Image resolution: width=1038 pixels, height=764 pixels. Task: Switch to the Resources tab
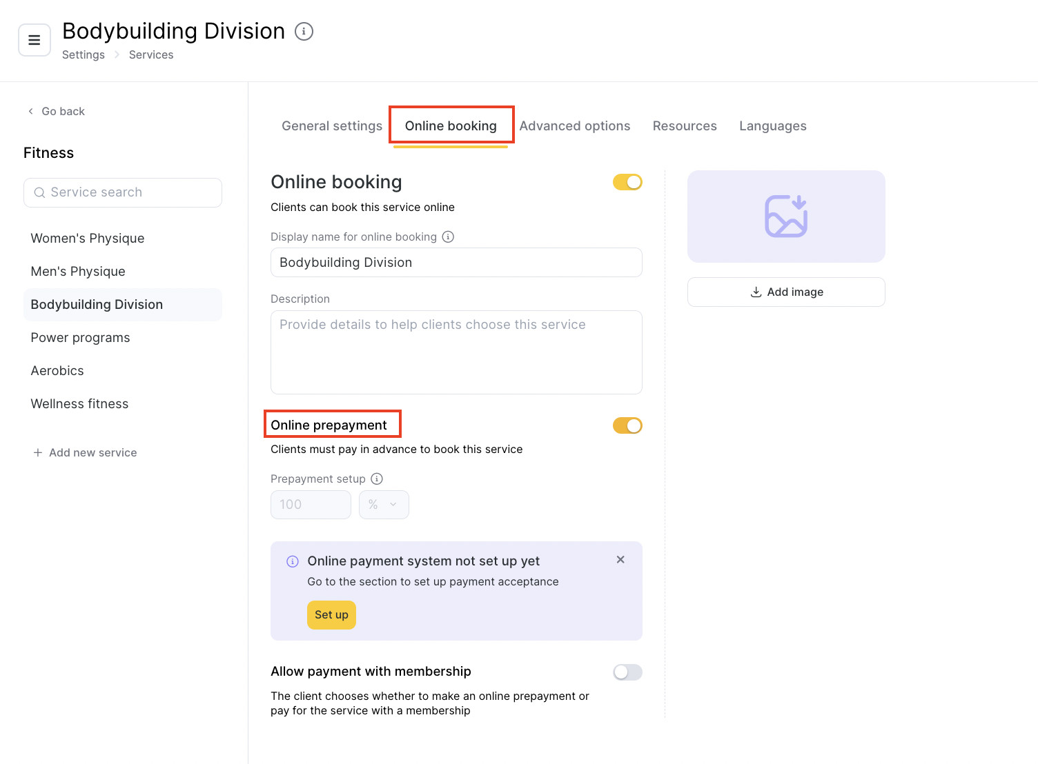pos(685,126)
